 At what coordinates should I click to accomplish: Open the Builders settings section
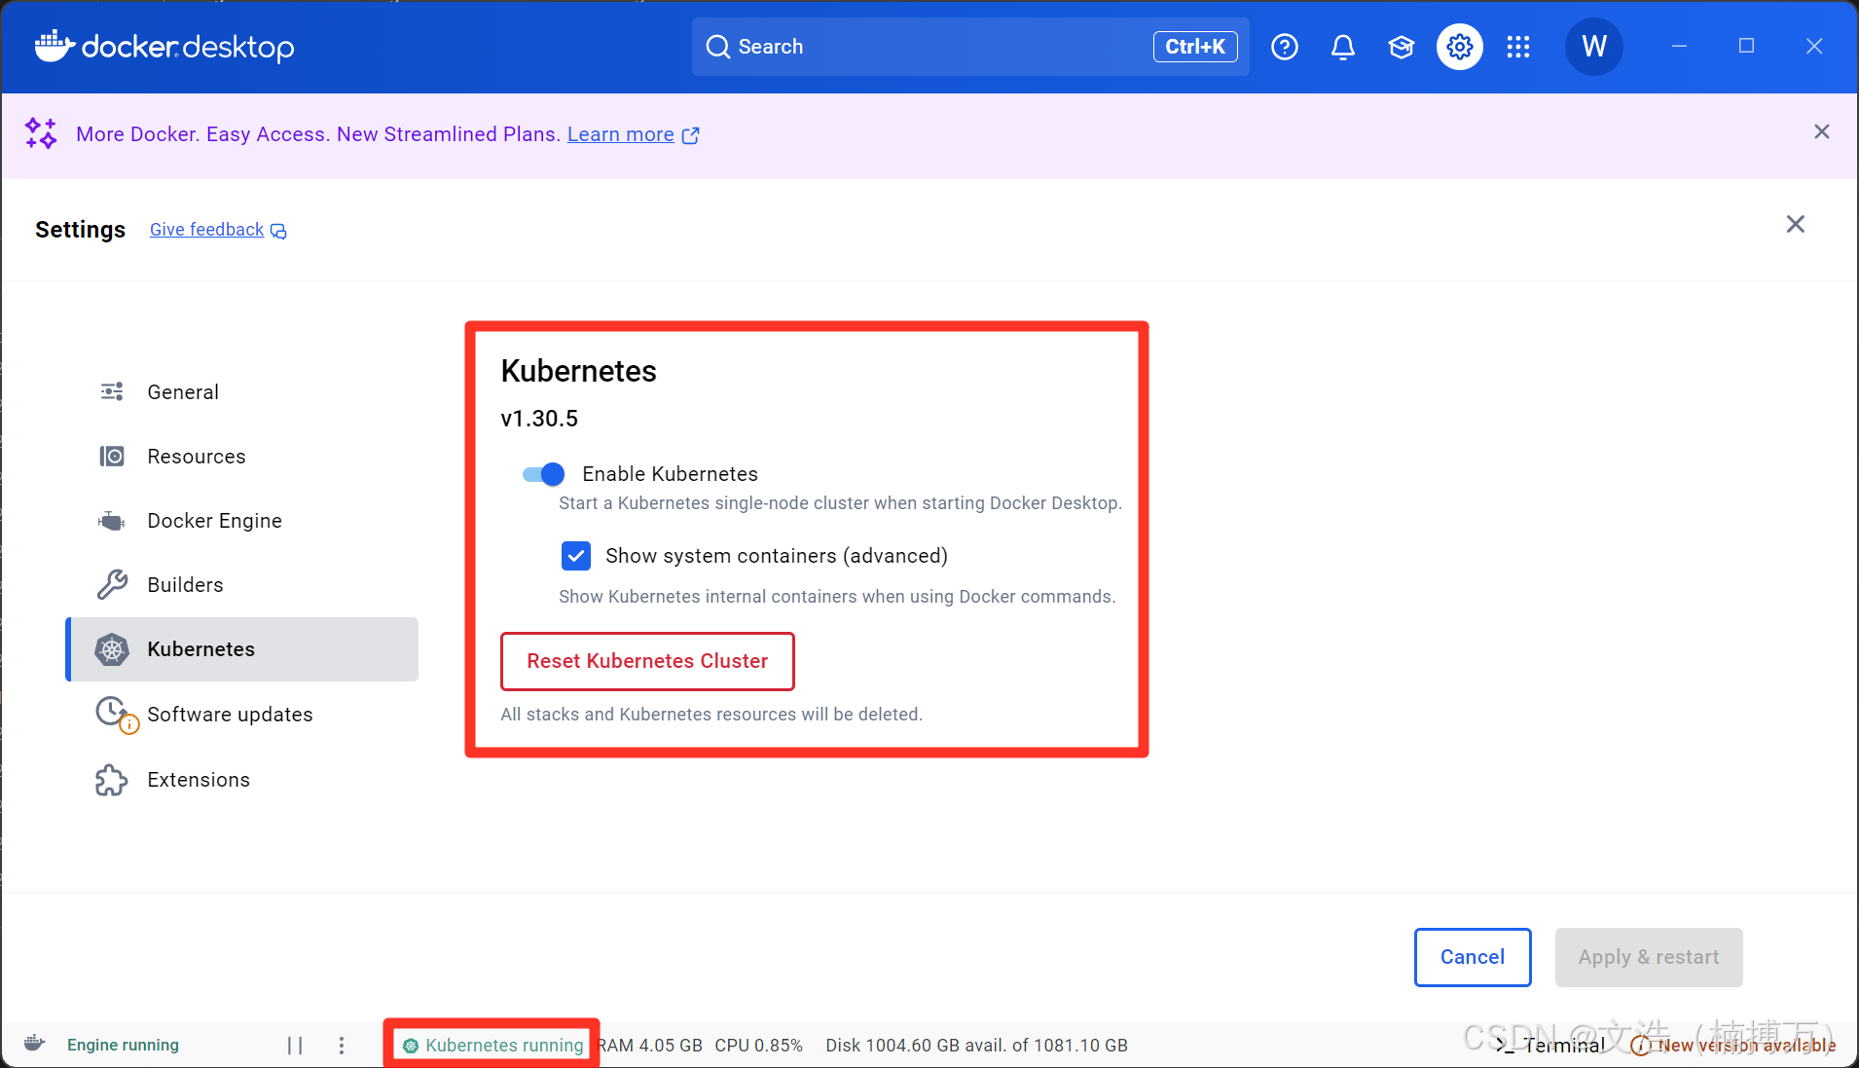pos(241,584)
